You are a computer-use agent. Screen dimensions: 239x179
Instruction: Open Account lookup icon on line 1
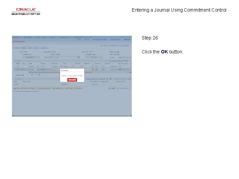pos(61,67)
